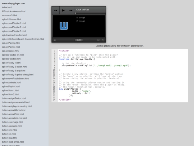Image resolution: width=194 pixels, height=146 pixels.
Task: Open api-onReady-2-option.html link
Action: pos(14,67)
